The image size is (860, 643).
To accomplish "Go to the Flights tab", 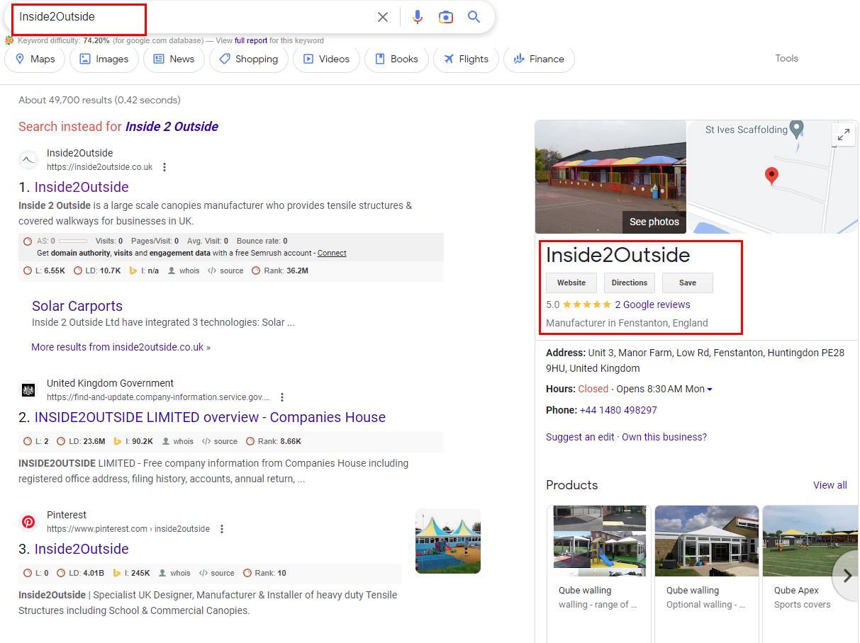I will 466,59.
